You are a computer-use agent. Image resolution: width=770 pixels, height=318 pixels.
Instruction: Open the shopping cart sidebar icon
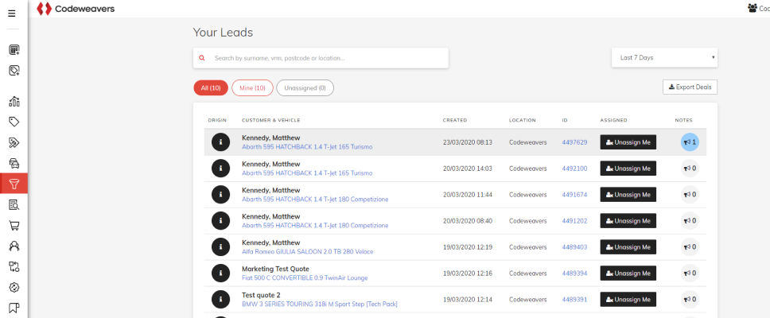[x=14, y=225]
